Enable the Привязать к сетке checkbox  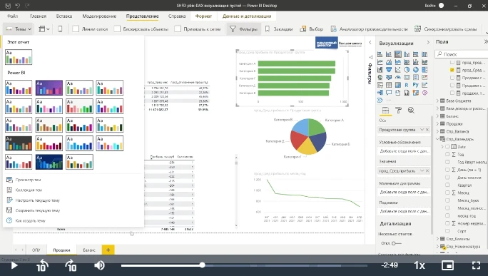click(x=178, y=29)
